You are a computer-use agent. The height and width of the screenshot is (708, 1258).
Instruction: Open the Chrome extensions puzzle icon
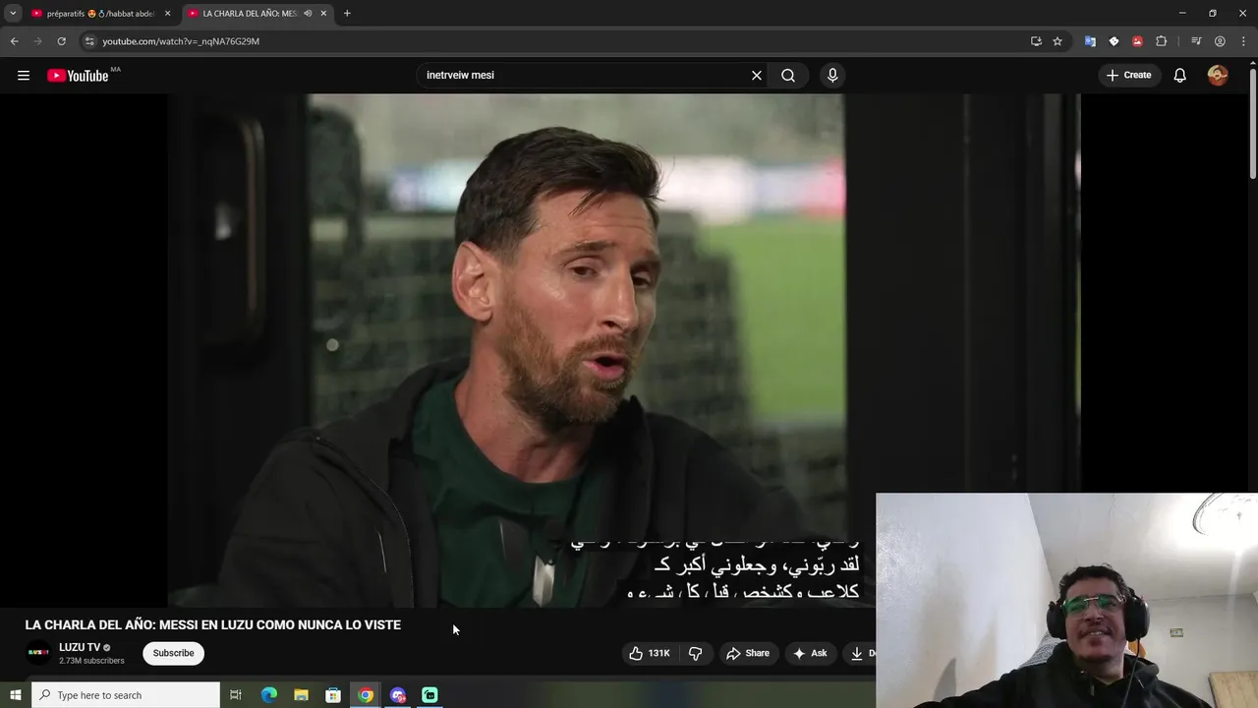point(1161,41)
